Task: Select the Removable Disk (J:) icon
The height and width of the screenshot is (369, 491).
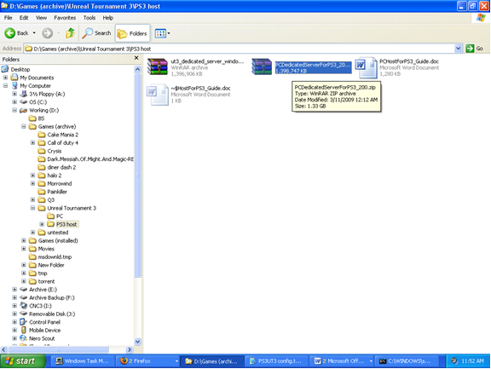Action: pos(24,314)
